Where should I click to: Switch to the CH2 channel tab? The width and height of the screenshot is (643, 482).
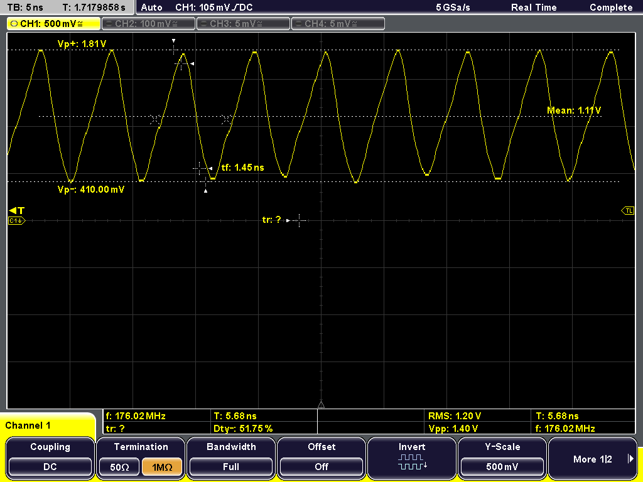coord(149,23)
